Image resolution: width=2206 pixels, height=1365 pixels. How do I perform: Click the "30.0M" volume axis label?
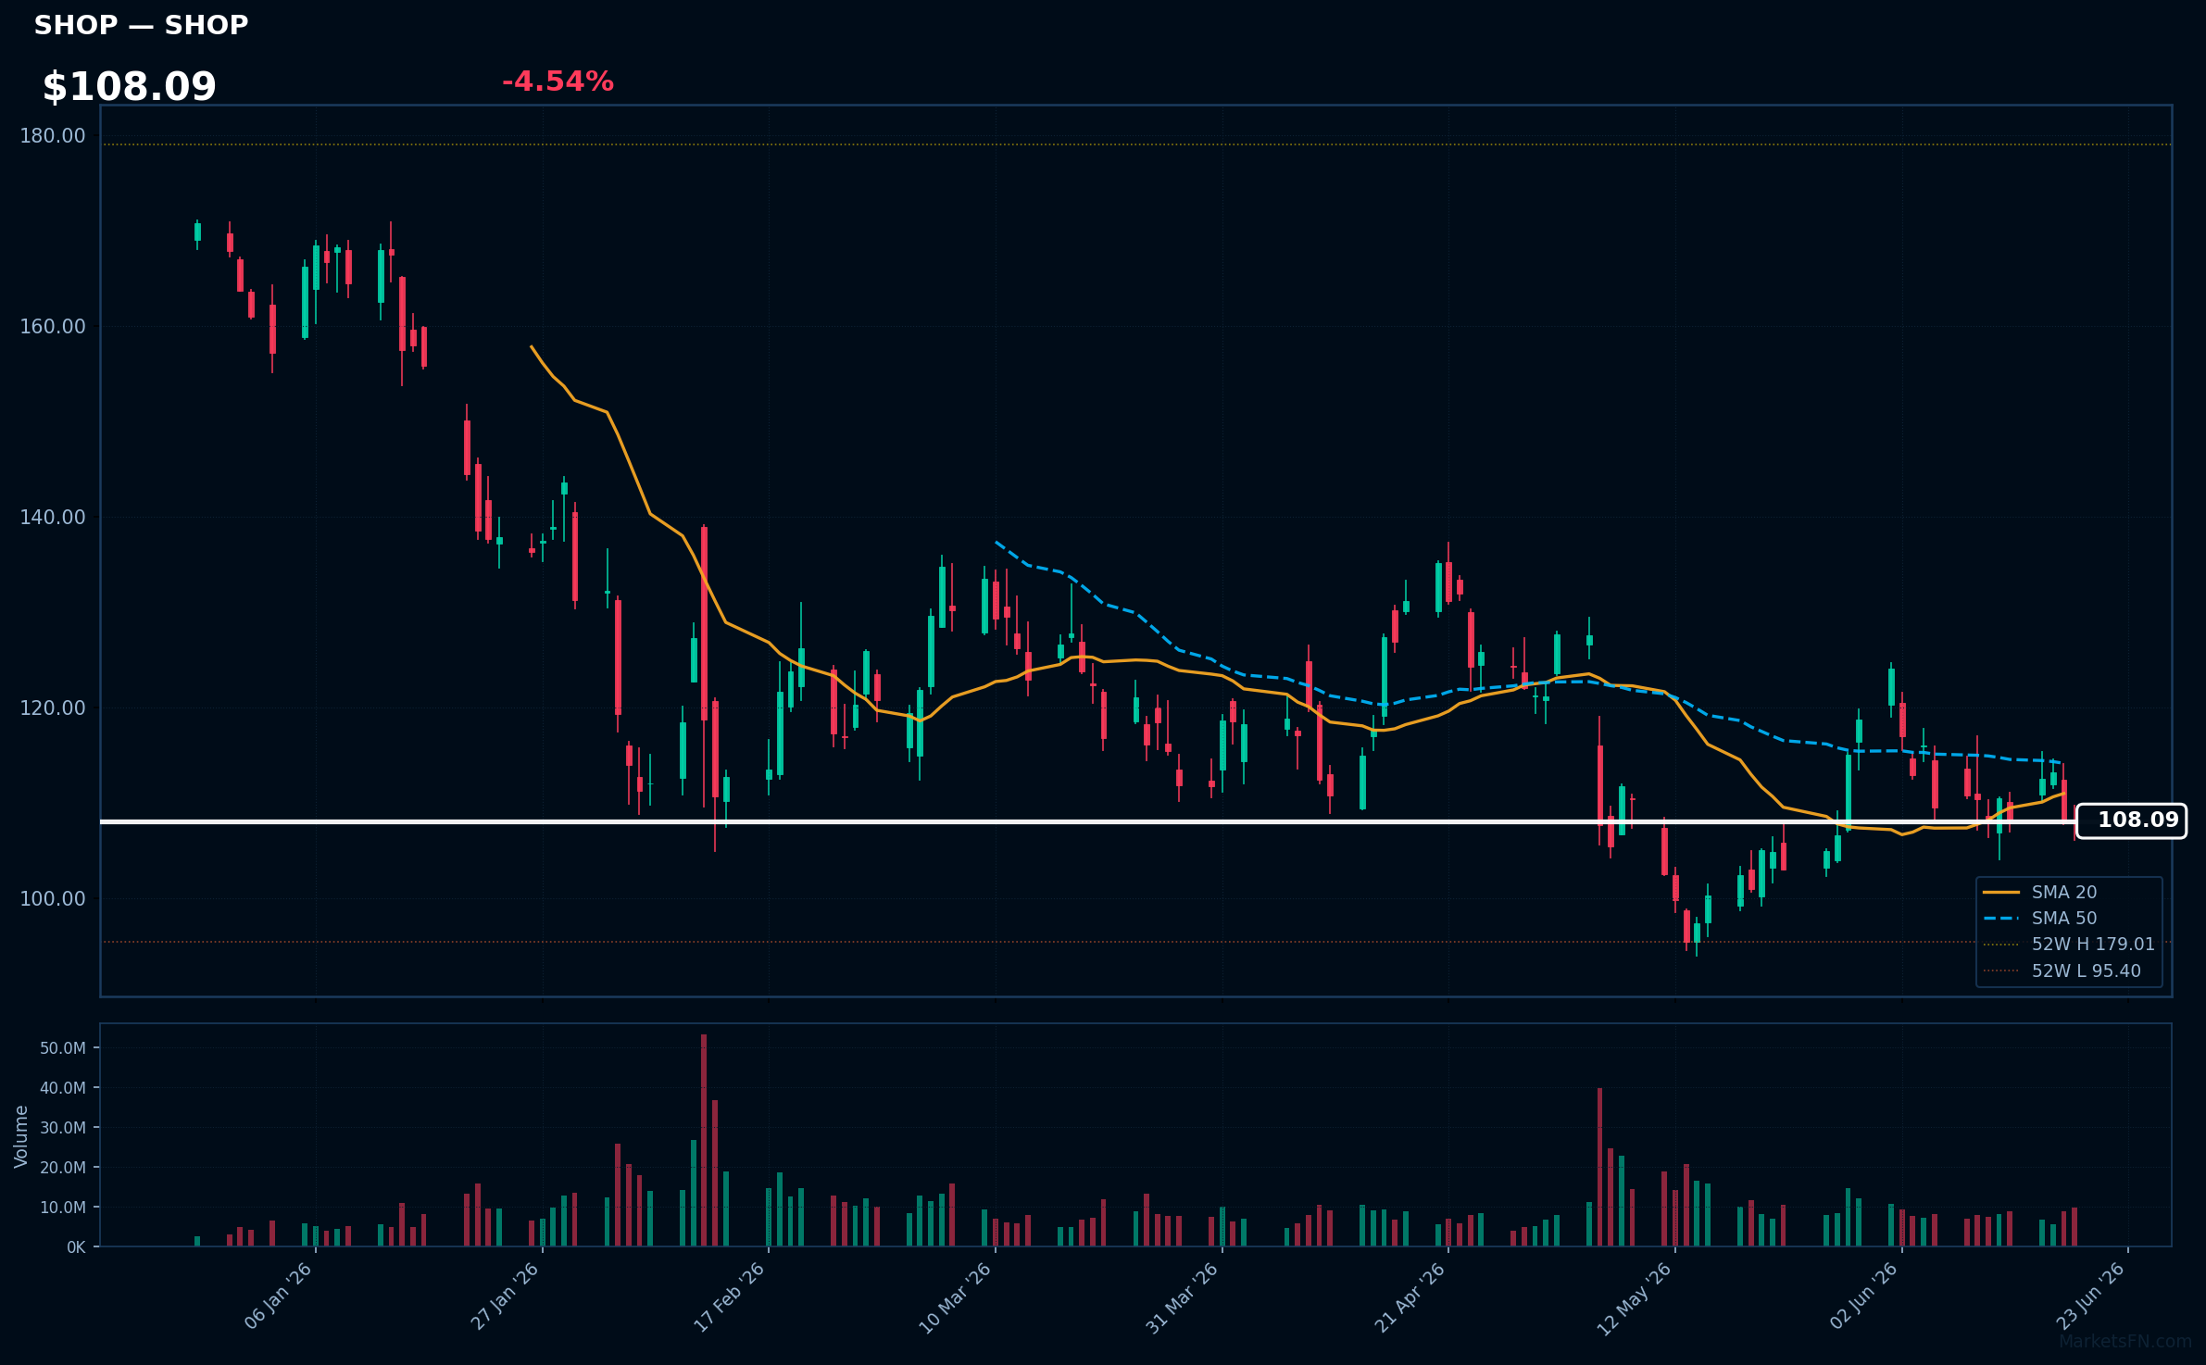click(x=63, y=1128)
